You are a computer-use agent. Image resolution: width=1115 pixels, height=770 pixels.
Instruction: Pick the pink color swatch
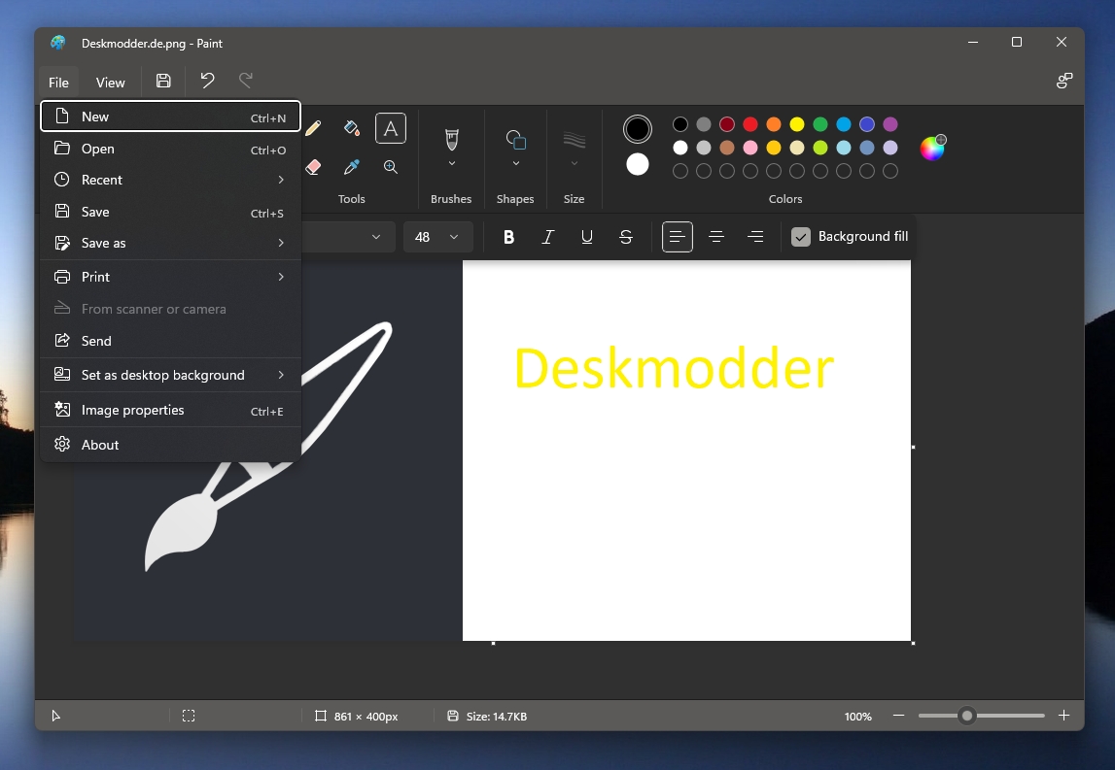[x=750, y=148]
